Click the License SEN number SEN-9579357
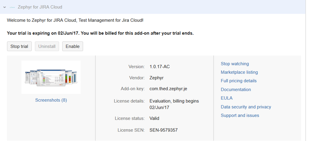Image resolution: width=309 pixels, height=141 pixels. pos(163,130)
